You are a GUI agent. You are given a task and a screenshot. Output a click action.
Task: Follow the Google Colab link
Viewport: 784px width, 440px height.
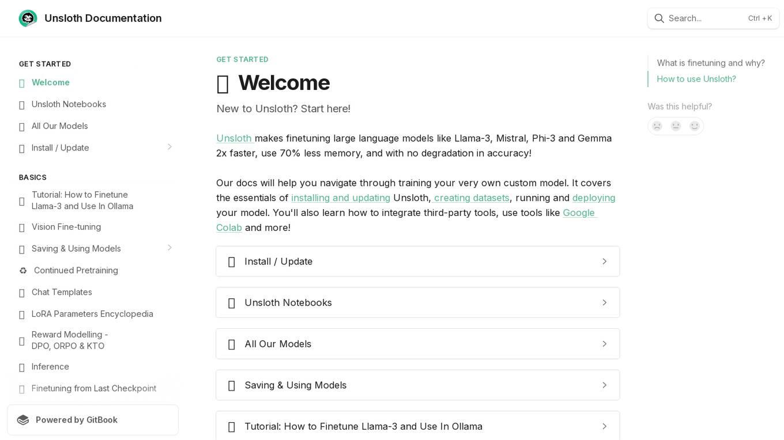click(579, 213)
